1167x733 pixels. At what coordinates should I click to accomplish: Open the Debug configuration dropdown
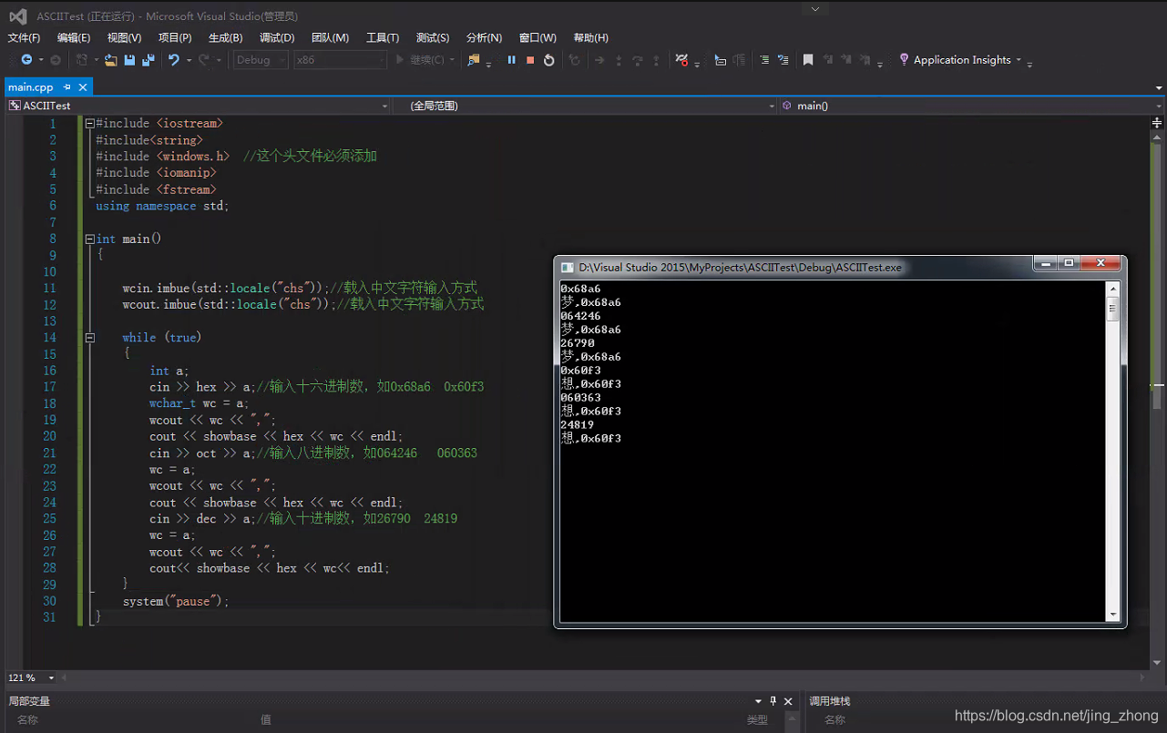(261, 60)
